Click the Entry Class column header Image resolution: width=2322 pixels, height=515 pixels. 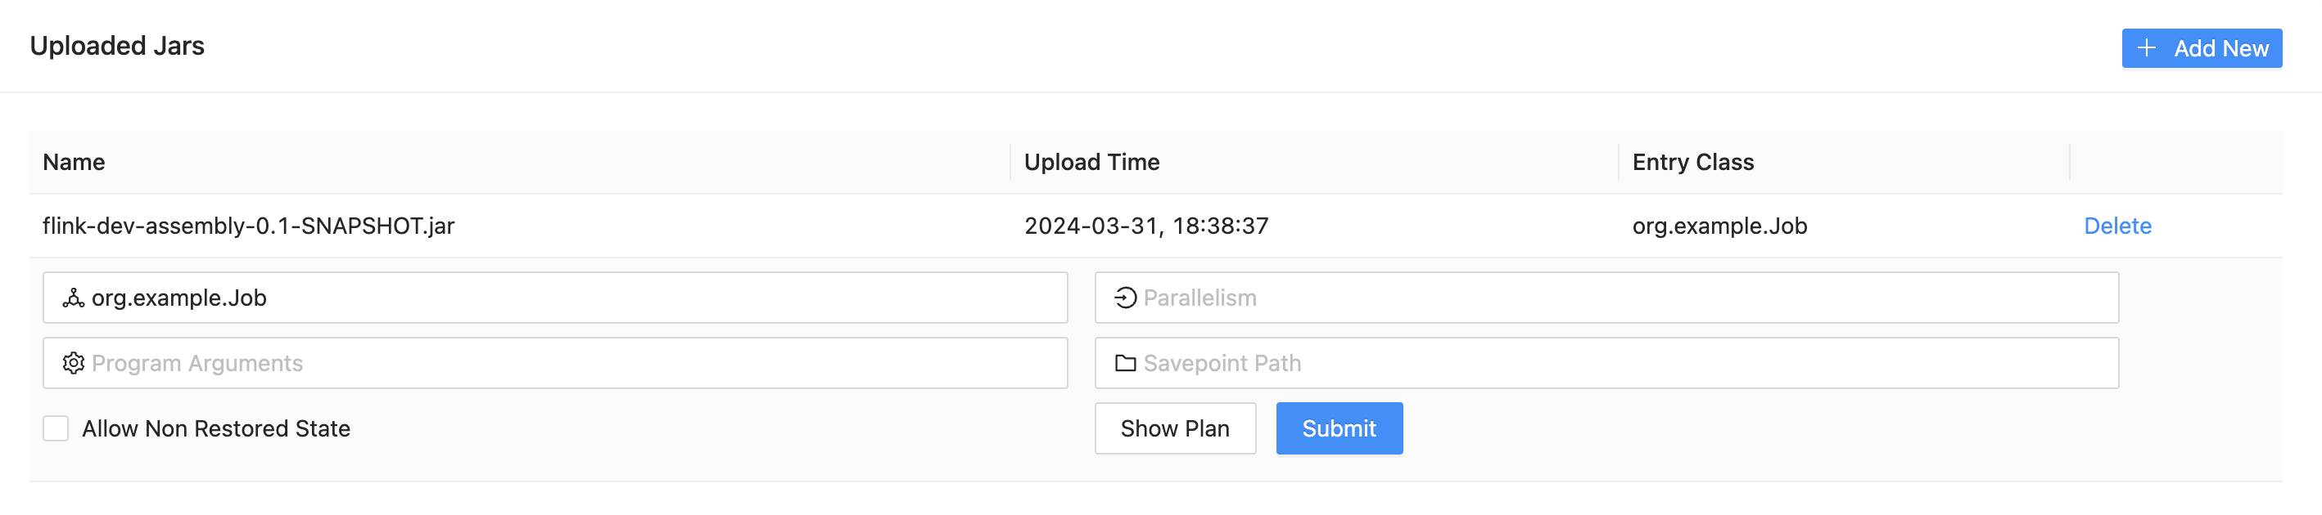click(1692, 162)
